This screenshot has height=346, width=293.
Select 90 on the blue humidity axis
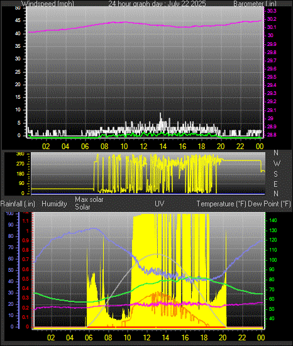[11, 225]
